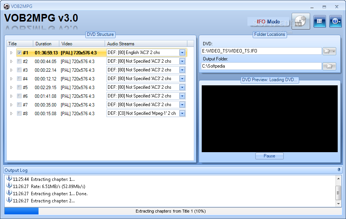Click the black DVD preview video area
The width and height of the screenshot is (346, 219).
269,119
